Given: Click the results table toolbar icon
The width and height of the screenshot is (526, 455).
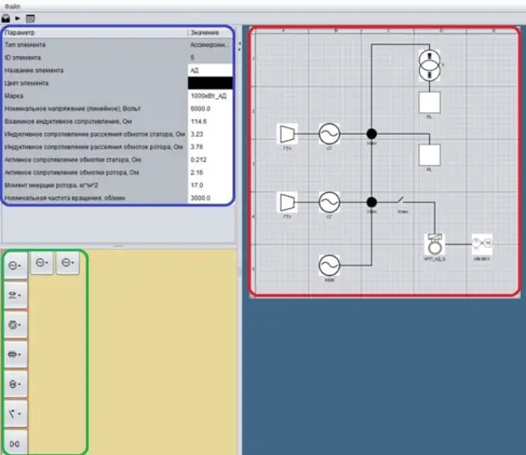Looking at the screenshot, I should (x=31, y=17).
